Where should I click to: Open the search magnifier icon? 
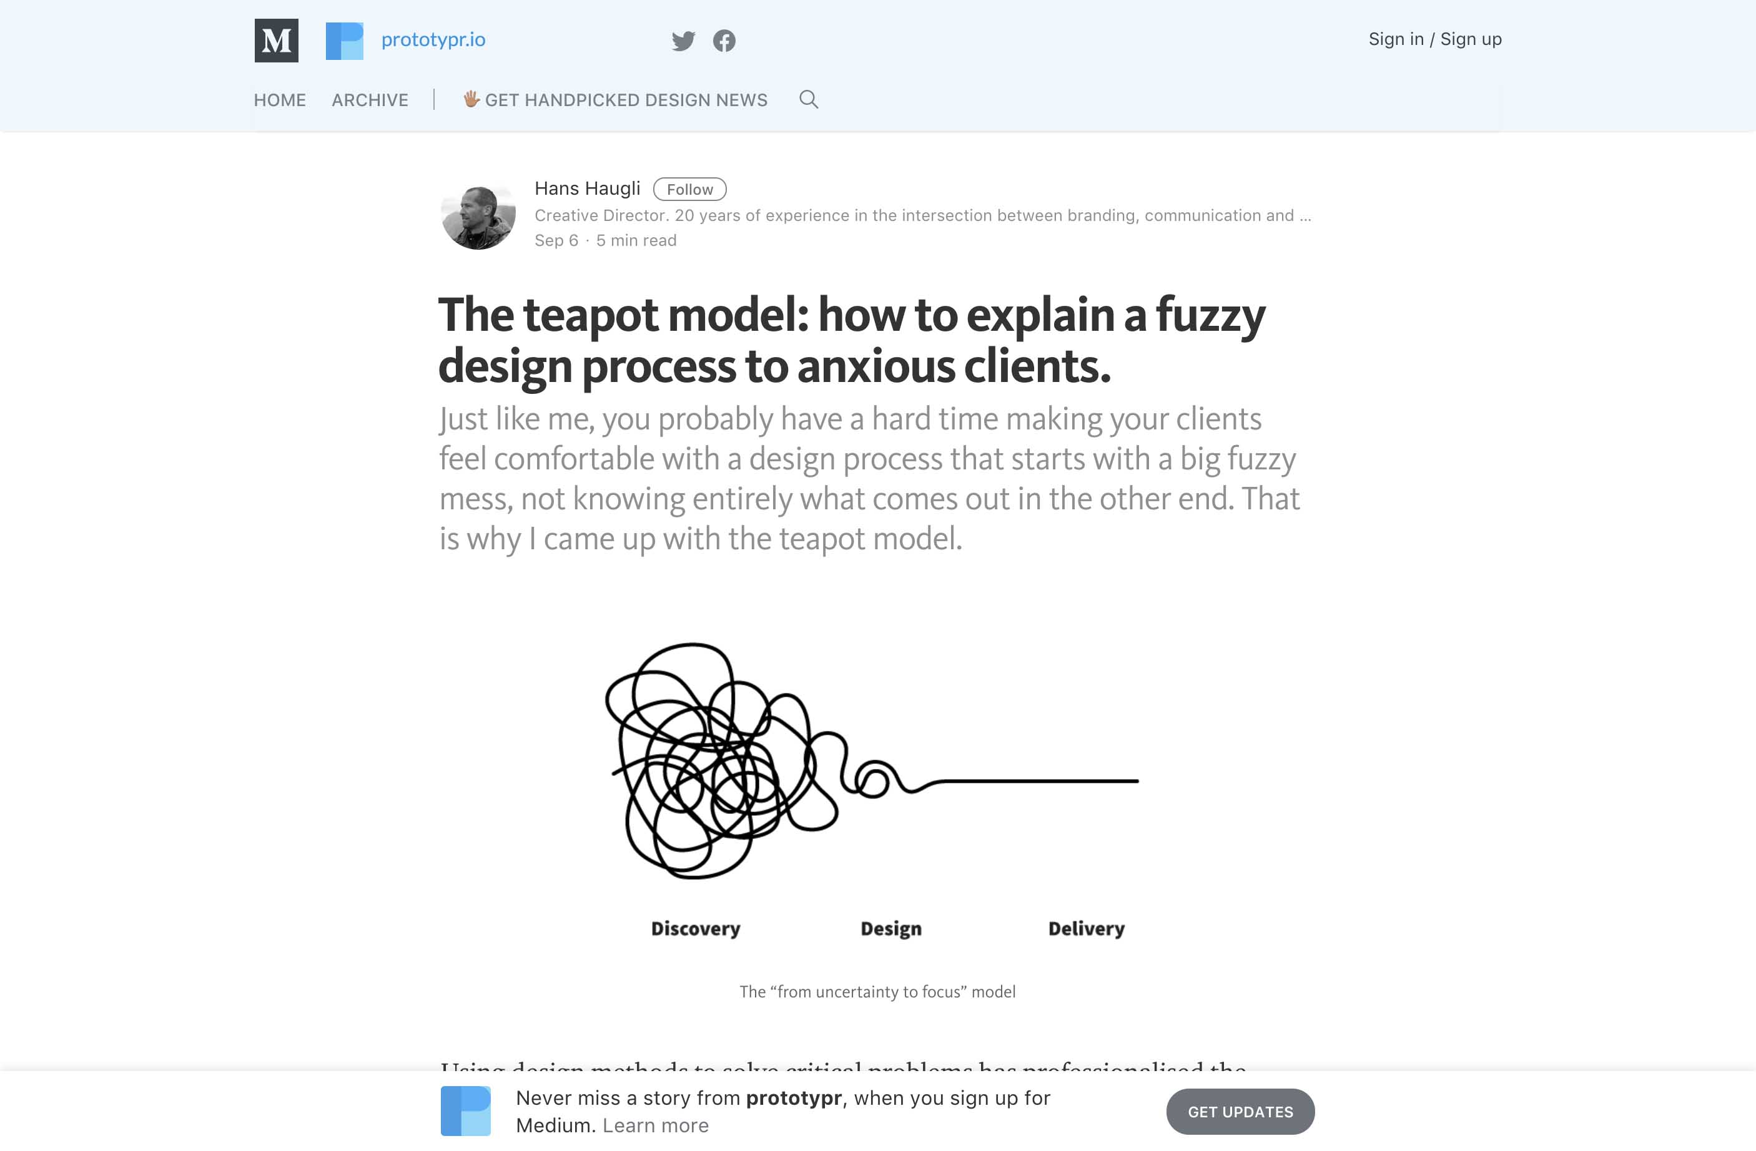point(809,99)
